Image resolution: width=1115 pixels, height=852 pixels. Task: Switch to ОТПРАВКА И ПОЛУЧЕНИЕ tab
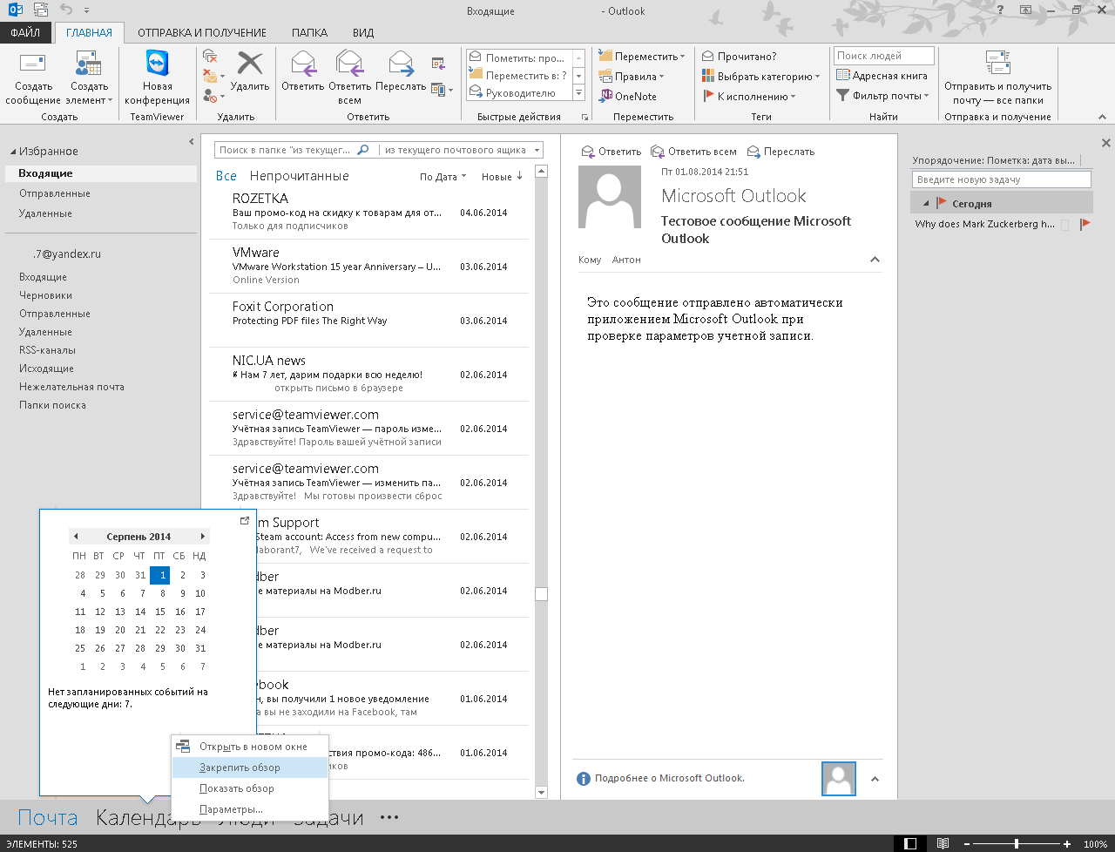coord(202,32)
